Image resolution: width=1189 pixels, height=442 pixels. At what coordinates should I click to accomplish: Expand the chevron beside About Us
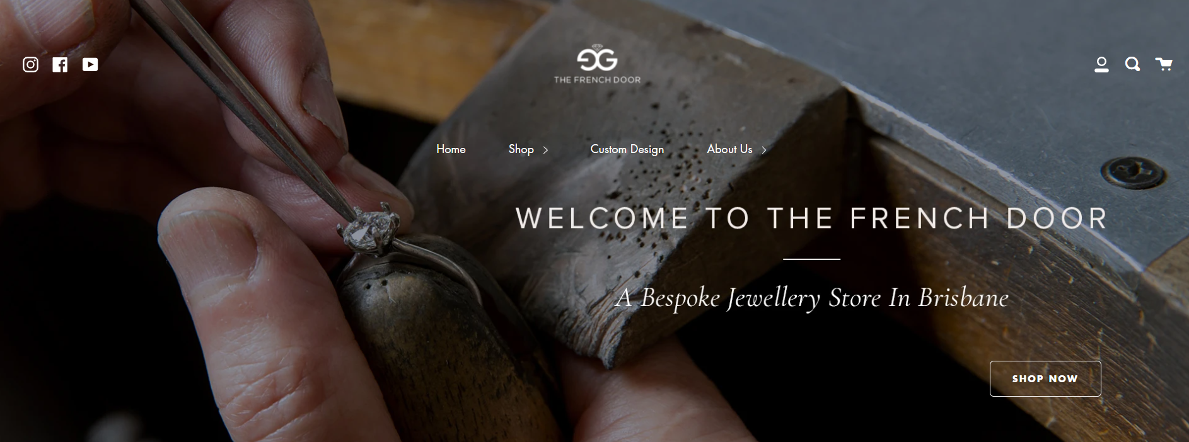[x=763, y=150]
